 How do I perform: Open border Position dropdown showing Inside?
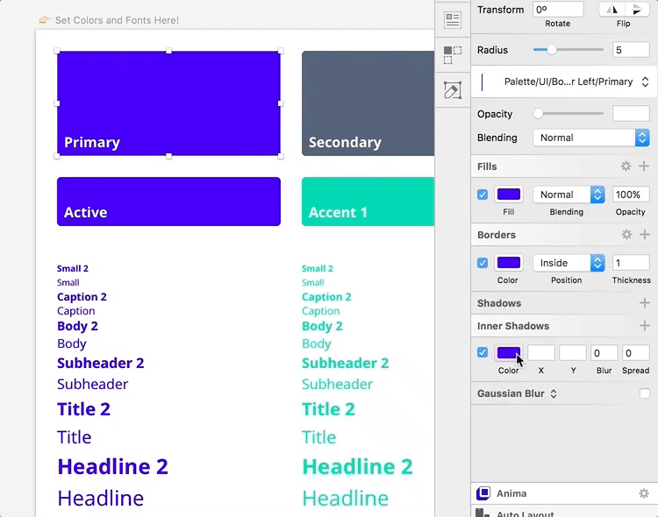click(569, 263)
